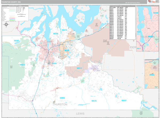Click the LEWIS county label

pyautogui.click(x=80, y=114)
